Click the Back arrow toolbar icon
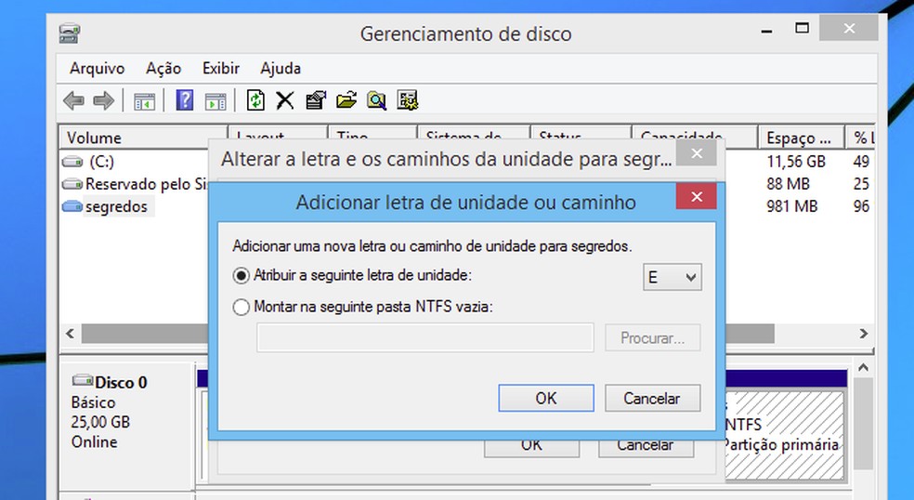 point(73,100)
